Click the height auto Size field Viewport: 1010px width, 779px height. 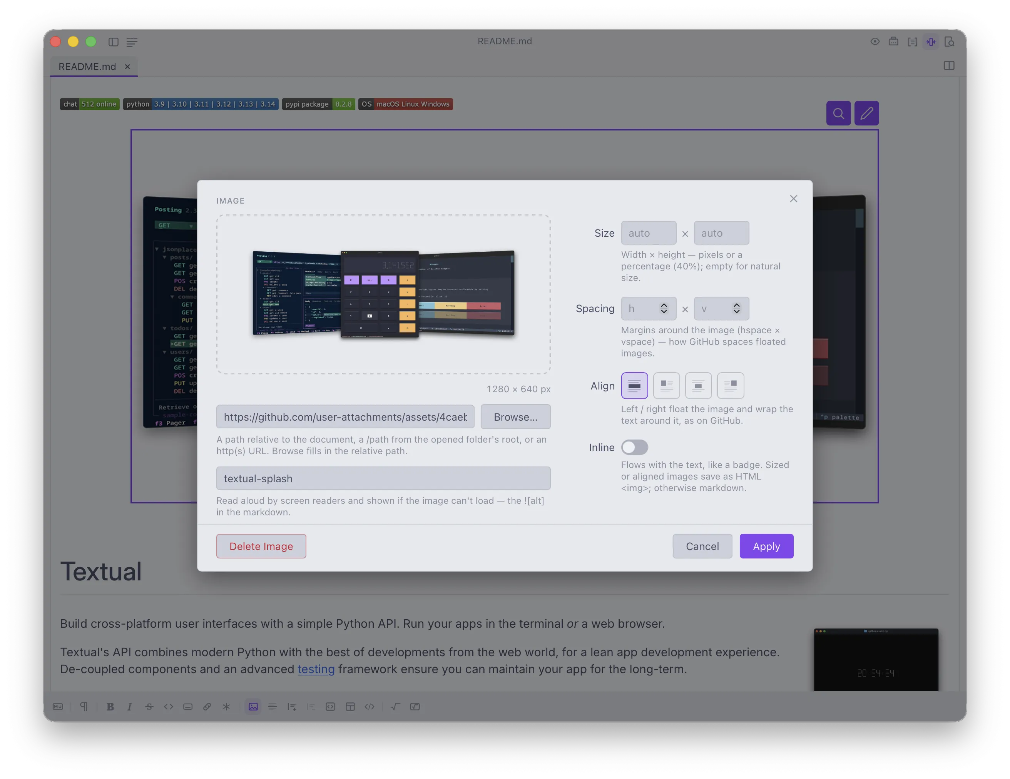coord(721,233)
